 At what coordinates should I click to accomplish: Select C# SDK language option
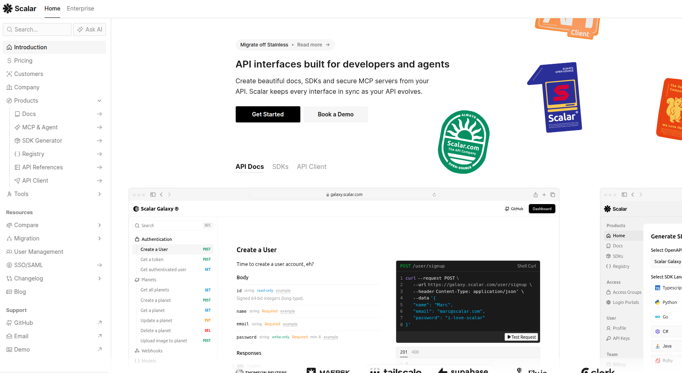[x=666, y=331]
